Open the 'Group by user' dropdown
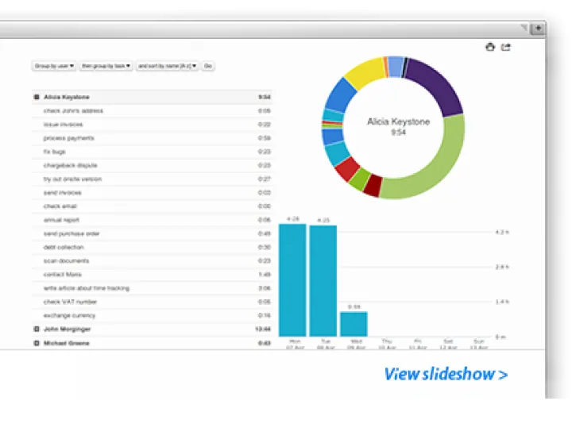Viewport: 572px width, 443px height. [x=54, y=66]
